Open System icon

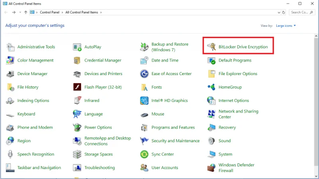(211, 154)
